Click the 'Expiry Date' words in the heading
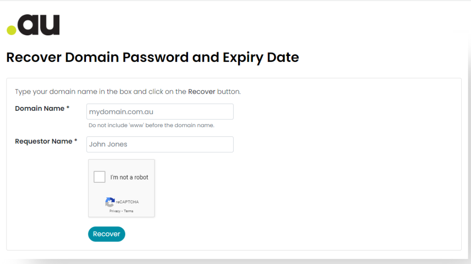This screenshot has width=471, height=264. point(261,57)
